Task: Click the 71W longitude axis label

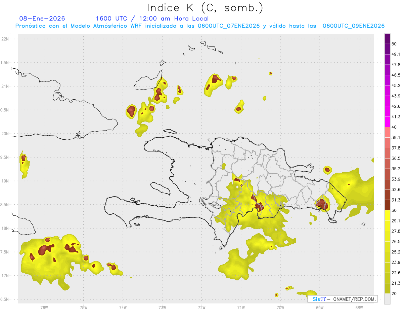Action: pos(241,307)
